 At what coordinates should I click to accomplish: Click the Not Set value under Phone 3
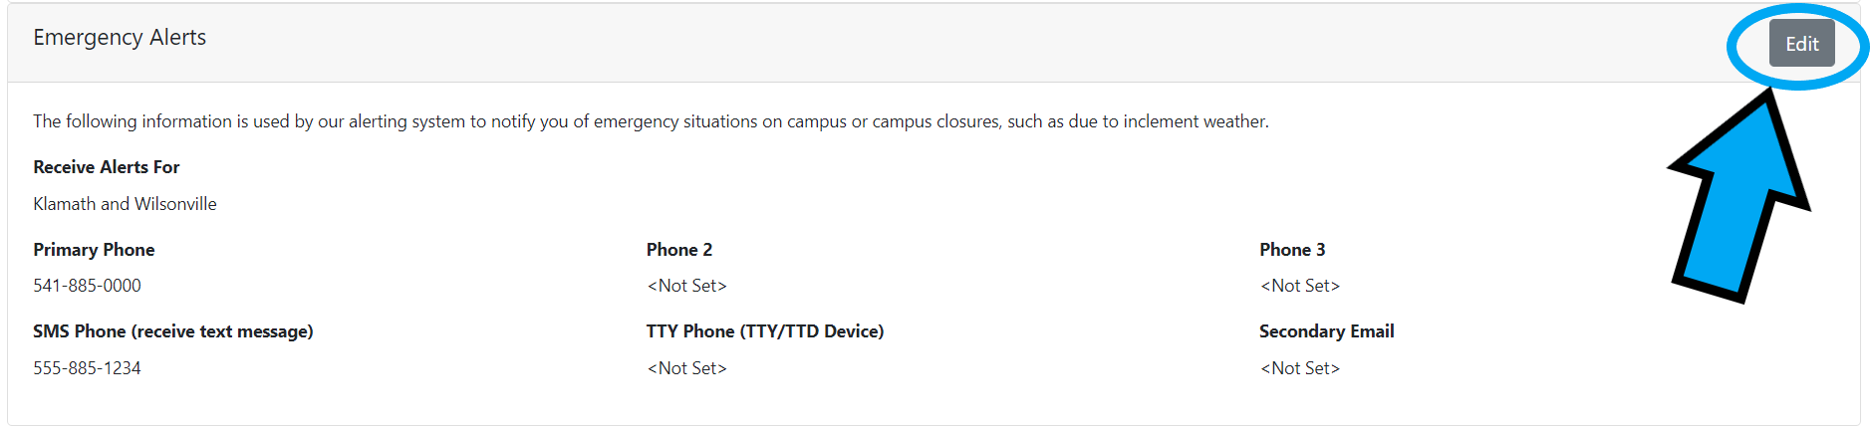coord(1300,286)
